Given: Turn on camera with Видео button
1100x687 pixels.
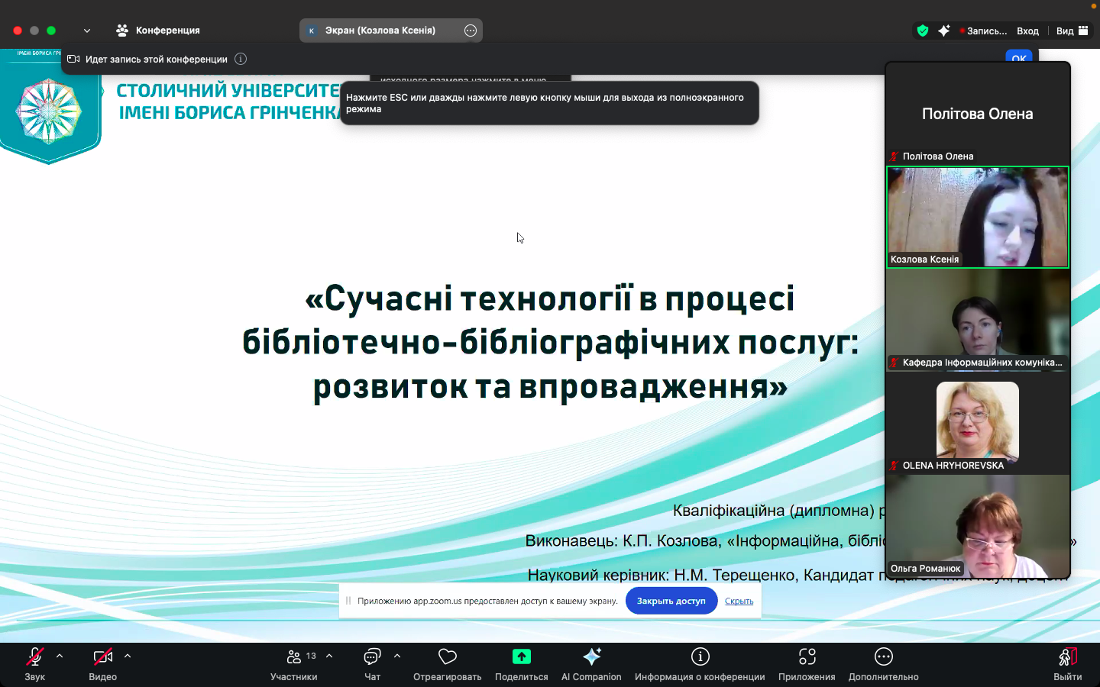Looking at the screenshot, I should pyautogui.click(x=102, y=657).
